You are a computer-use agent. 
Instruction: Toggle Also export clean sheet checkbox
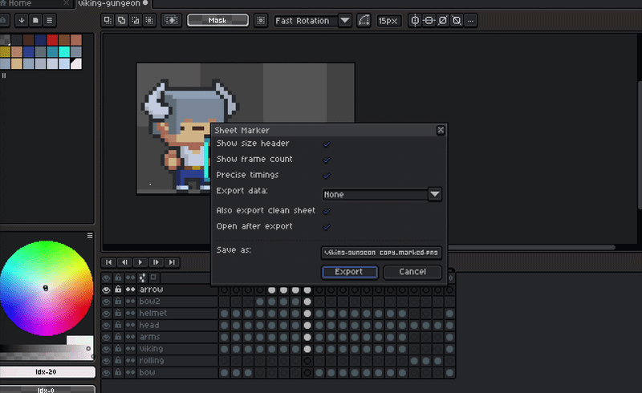point(327,211)
